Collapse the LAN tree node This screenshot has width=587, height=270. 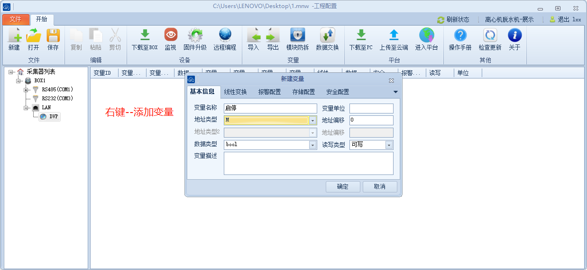26,108
